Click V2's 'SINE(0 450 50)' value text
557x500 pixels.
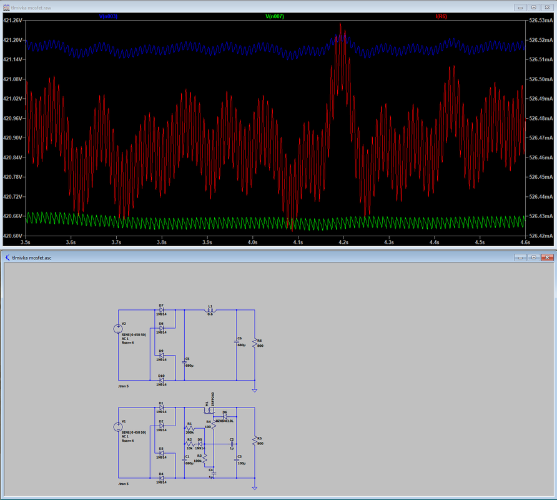coord(134,334)
